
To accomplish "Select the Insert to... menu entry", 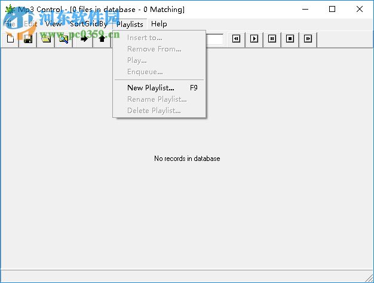I will (x=159, y=38).
